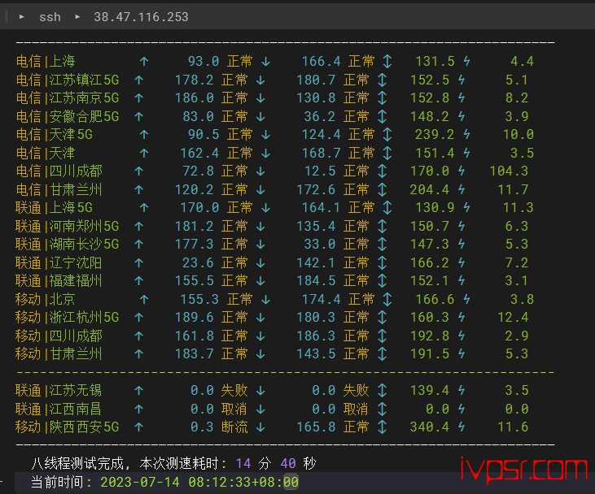Click the lightning icon in 联通|江苏无锡 row
595x494 pixels.
[462, 390]
